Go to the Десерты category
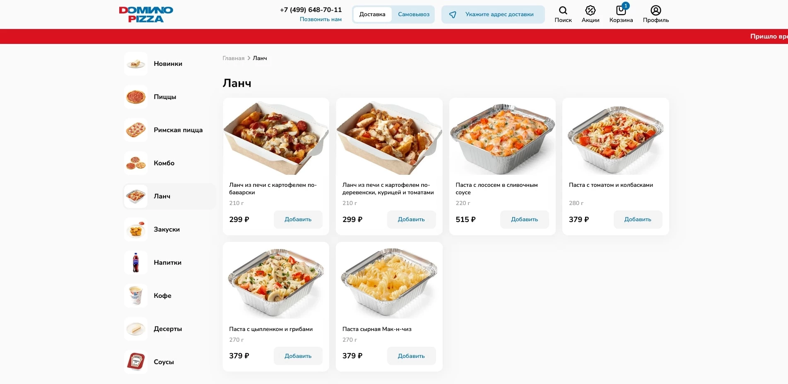This screenshot has height=384, width=788. pyautogui.click(x=168, y=329)
